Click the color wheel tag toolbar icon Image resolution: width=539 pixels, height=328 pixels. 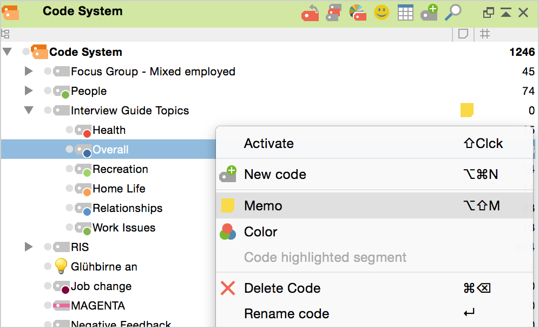[357, 12]
